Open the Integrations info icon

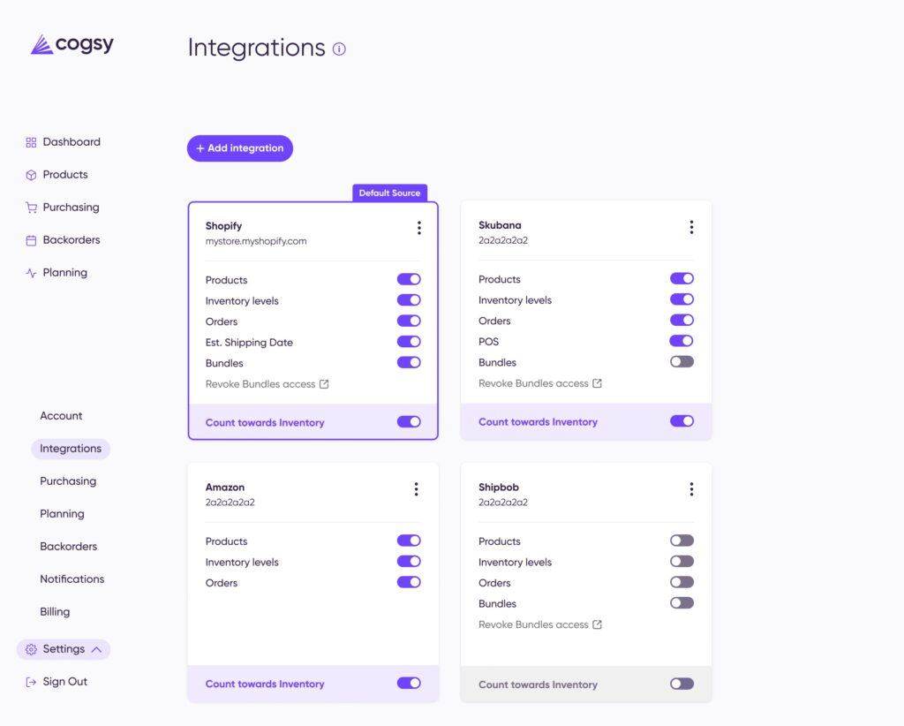[339, 49]
